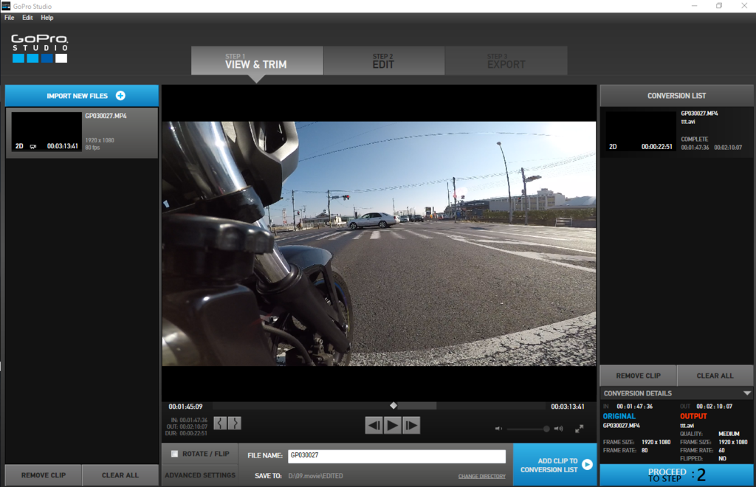Mark the Out point with right bracket icon
756x487 pixels.
click(x=234, y=423)
